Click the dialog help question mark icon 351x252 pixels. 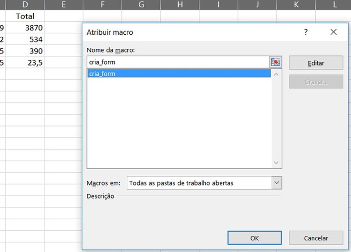pyautogui.click(x=306, y=32)
